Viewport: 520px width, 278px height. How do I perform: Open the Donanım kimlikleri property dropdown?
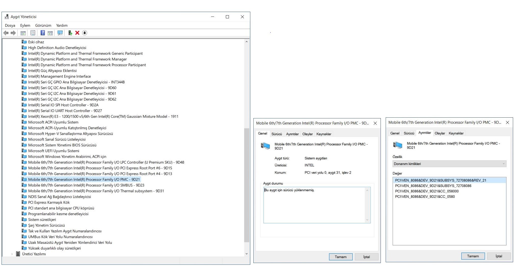click(x=449, y=164)
